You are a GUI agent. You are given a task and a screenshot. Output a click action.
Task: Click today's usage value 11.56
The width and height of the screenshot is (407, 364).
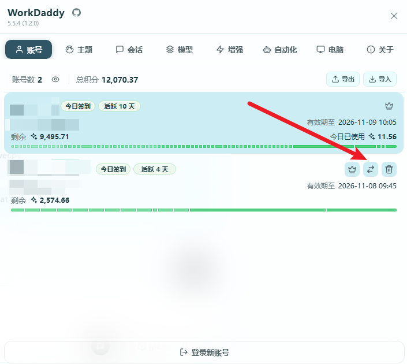[387, 137]
